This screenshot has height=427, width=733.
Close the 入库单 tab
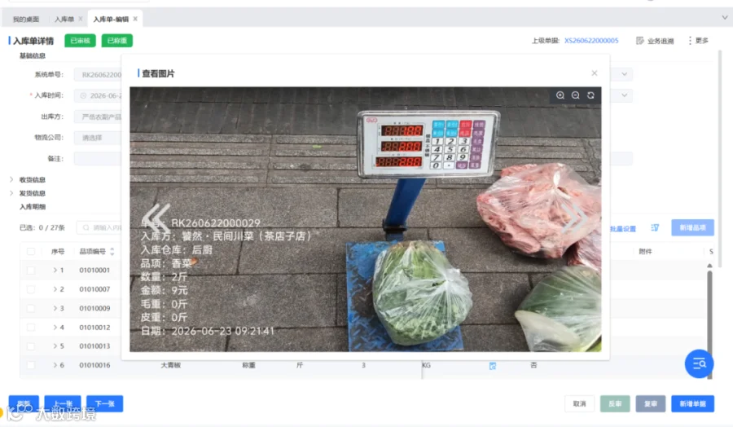[81, 19]
